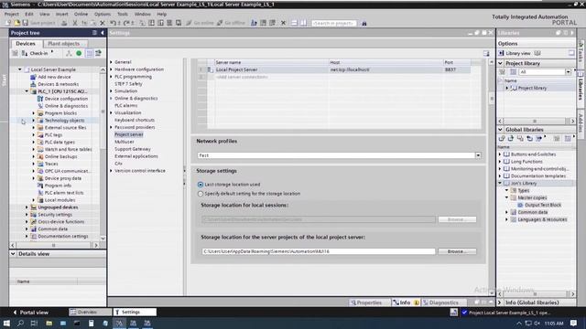586x329 pixels.
Task: Expand the Version control interface category
Action: coord(111,171)
